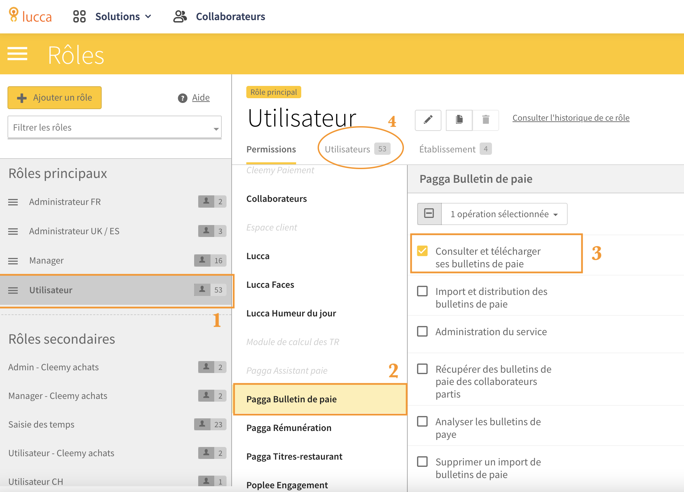Select Pagga Rémunération in the permissions list

coord(289,428)
